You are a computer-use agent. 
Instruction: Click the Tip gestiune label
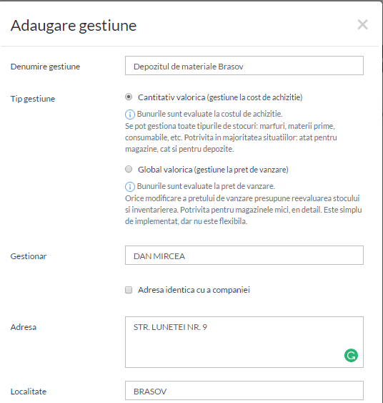[x=33, y=99]
